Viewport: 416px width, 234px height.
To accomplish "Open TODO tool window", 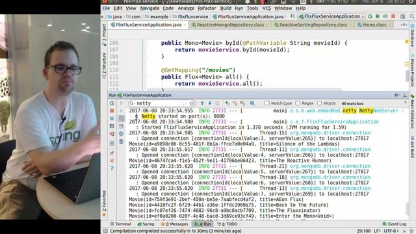I will (227, 224).
